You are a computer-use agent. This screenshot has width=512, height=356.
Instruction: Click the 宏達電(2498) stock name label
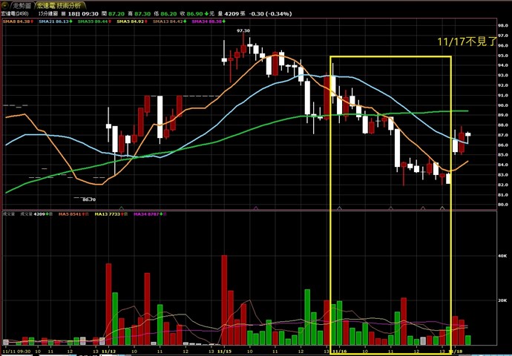tap(15, 13)
